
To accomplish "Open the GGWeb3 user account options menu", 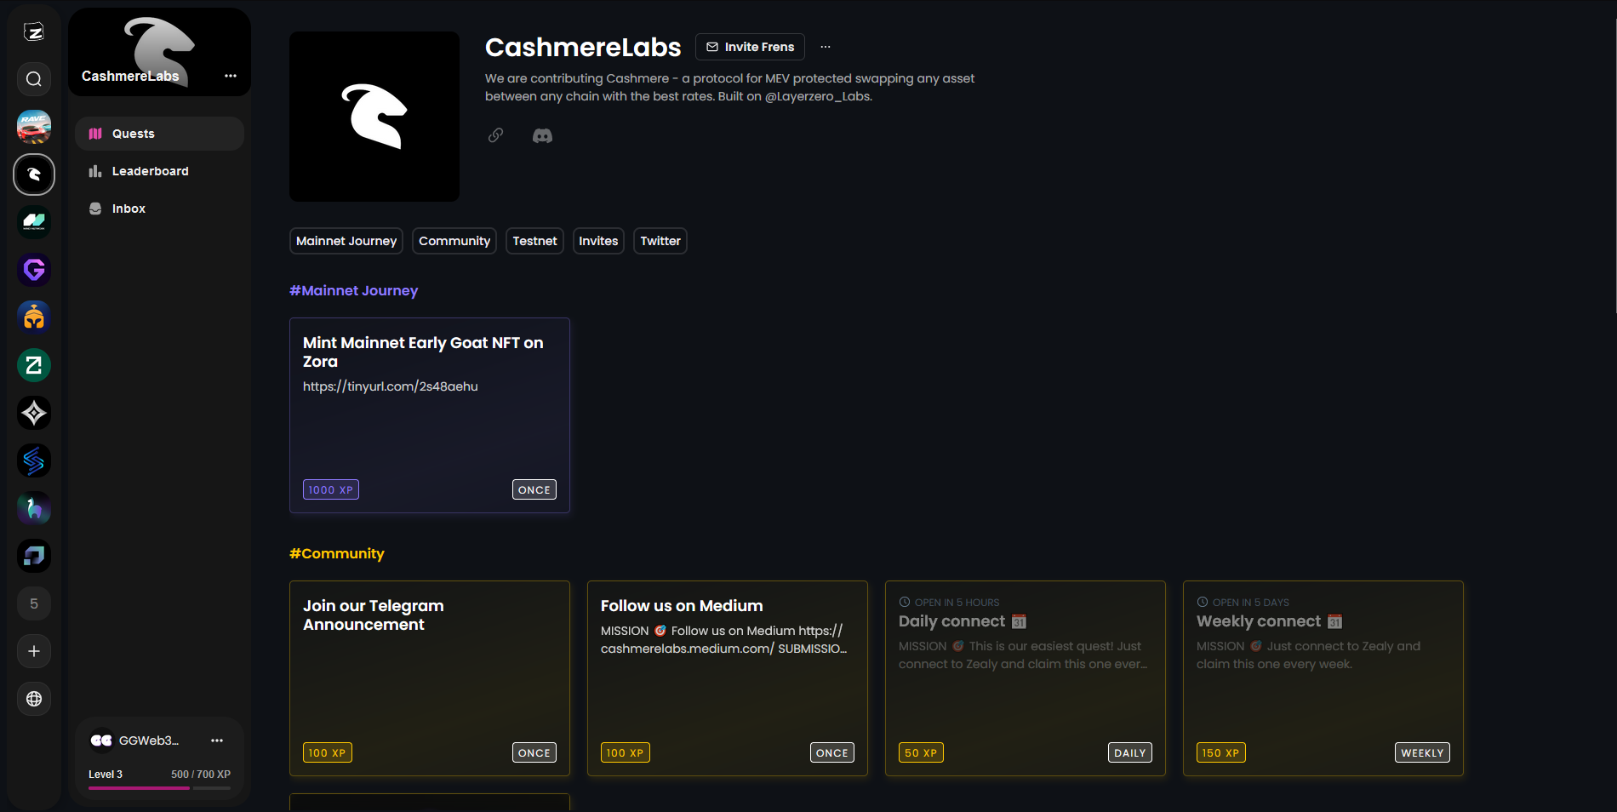I will 217,741.
